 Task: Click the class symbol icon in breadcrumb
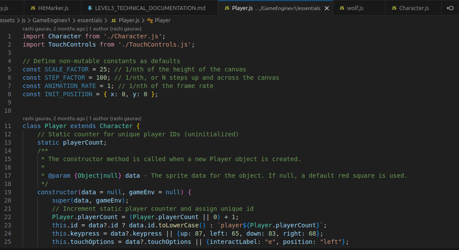click(x=150, y=20)
